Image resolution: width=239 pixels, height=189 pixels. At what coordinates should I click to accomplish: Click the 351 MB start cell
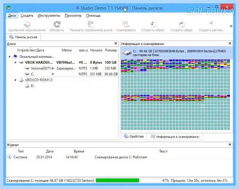coord(96,74)
